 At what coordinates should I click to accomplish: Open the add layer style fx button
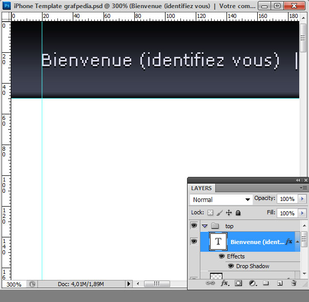(225, 283)
